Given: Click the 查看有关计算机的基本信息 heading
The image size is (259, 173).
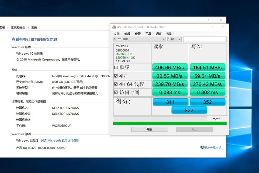Looking at the screenshot, I should click(x=34, y=39).
